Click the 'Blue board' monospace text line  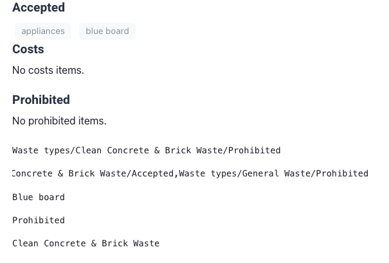point(39,197)
